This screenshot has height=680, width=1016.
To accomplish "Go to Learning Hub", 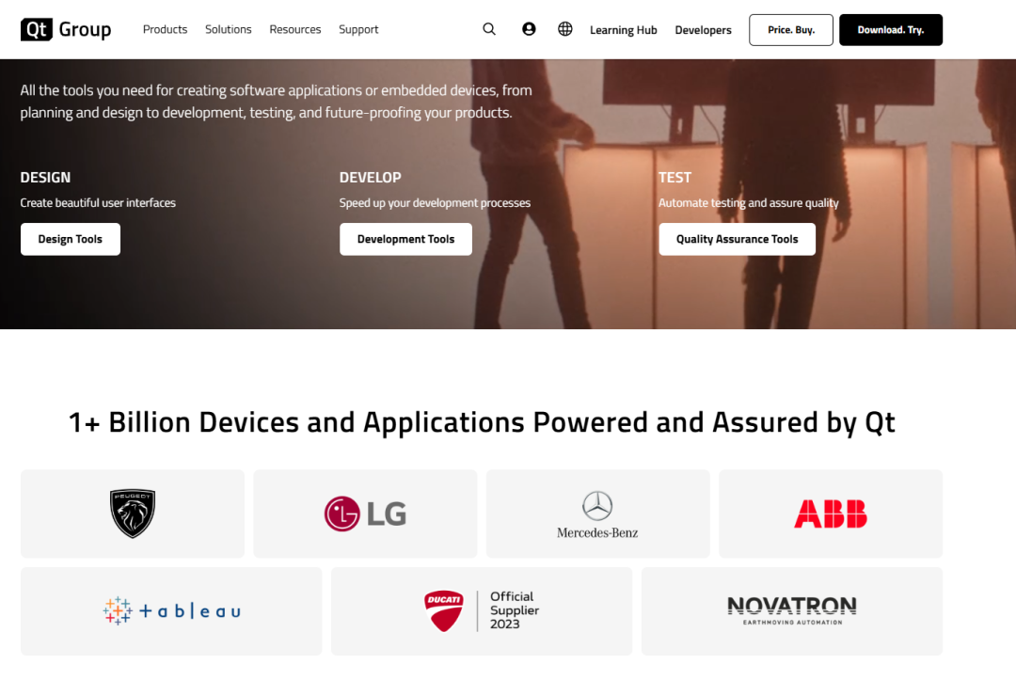I will [x=624, y=30].
